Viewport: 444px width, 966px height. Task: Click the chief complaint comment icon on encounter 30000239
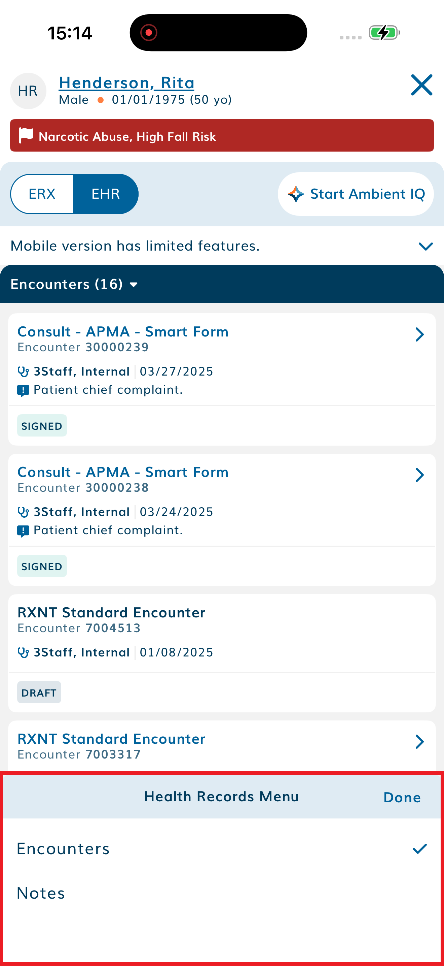click(x=23, y=390)
